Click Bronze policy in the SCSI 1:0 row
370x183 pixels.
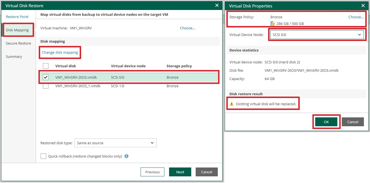click(x=172, y=86)
